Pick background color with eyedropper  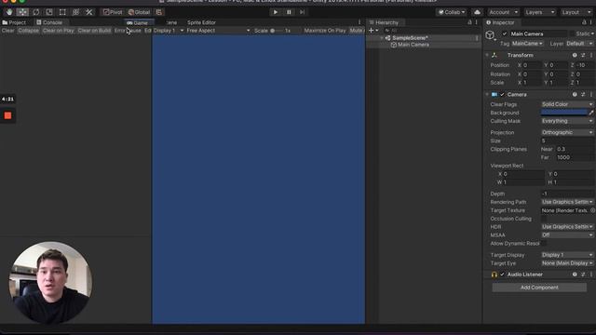591,113
